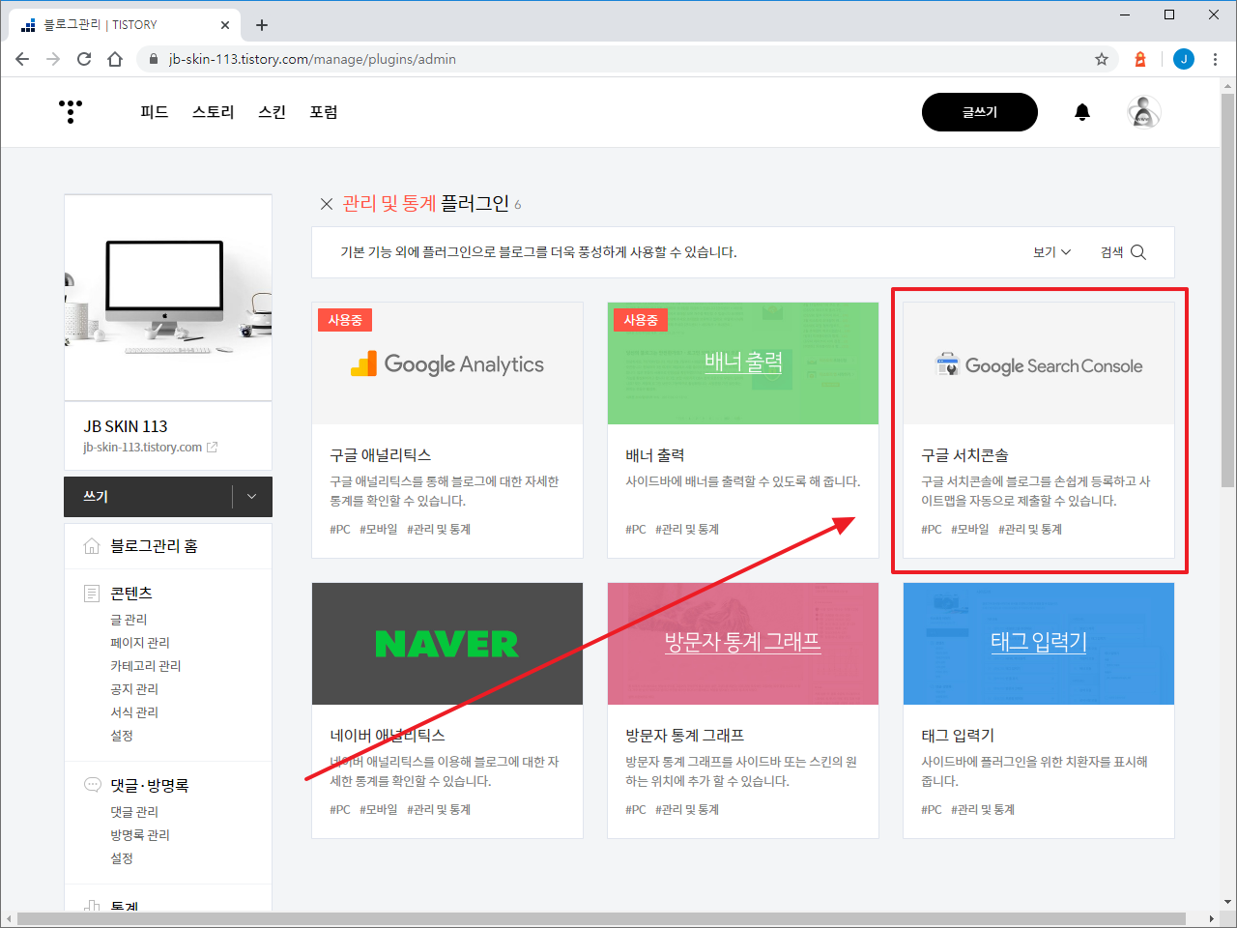1237x928 pixels.
Task: Open 공지 관리
Action: coord(134,689)
